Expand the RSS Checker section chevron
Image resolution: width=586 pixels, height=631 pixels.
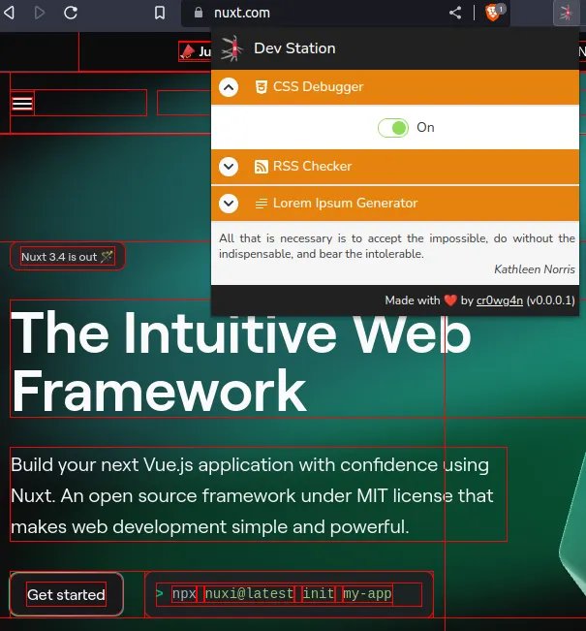tap(229, 166)
